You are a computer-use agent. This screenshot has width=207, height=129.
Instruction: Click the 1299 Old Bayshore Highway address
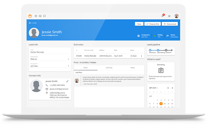pyautogui.click(x=60, y=95)
